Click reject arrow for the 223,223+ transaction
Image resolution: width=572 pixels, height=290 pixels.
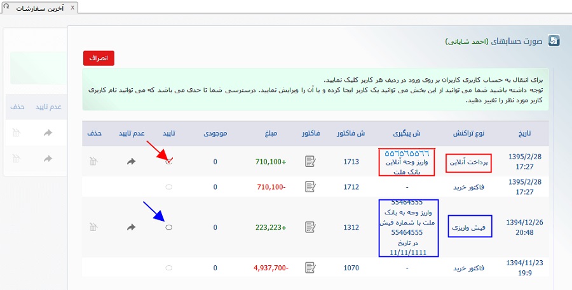coord(131,227)
